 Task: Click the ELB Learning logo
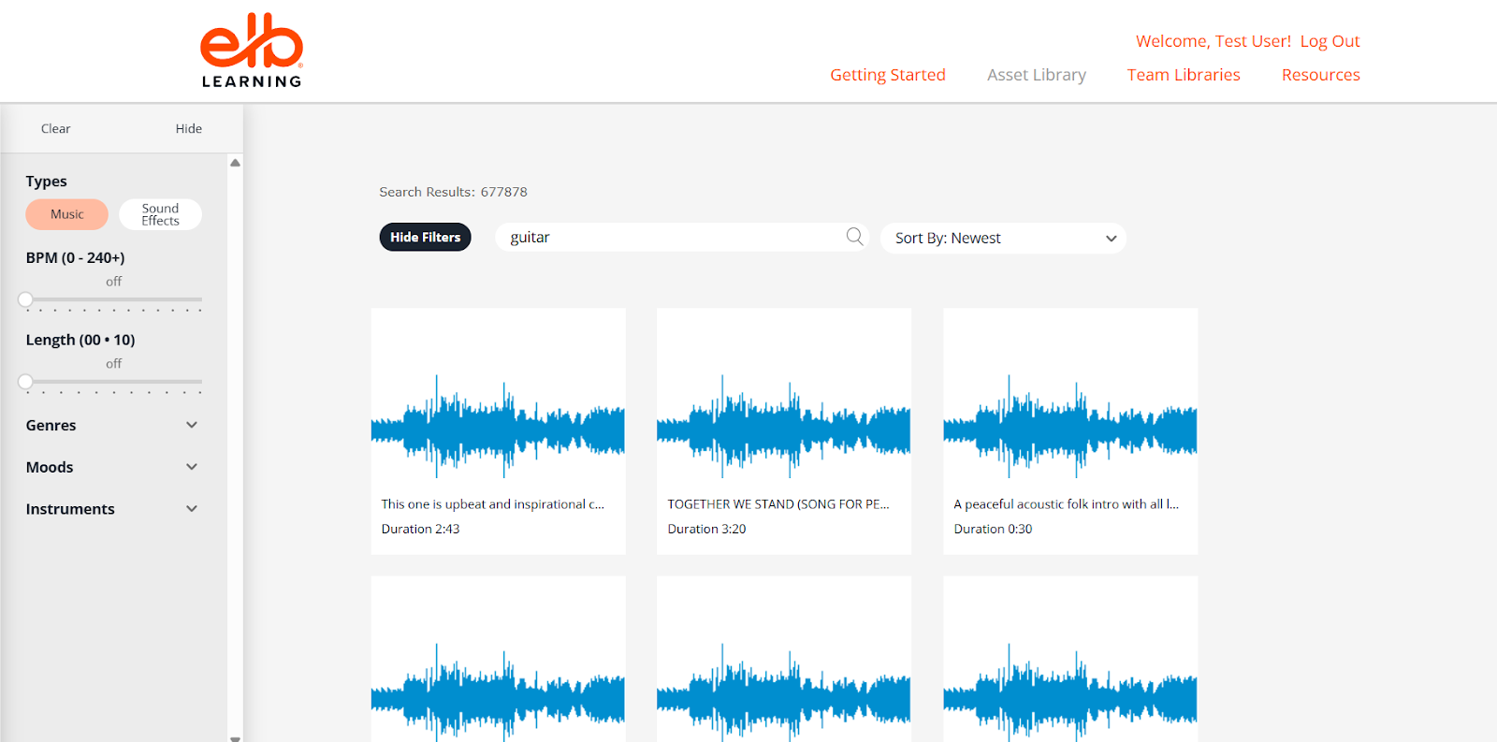tap(252, 51)
